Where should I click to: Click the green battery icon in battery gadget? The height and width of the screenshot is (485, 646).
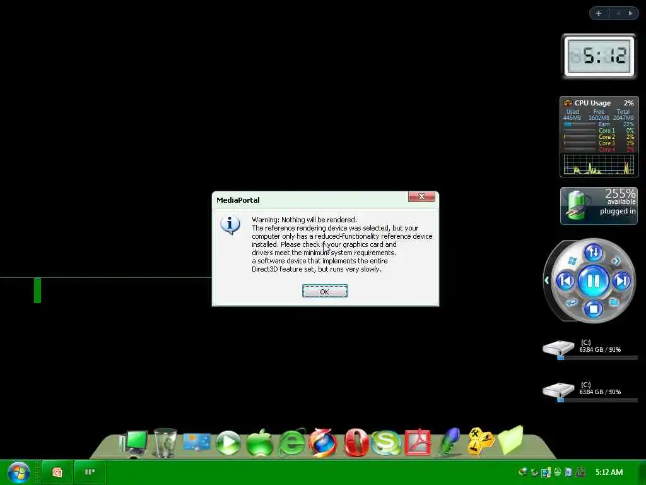coord(575,205)
